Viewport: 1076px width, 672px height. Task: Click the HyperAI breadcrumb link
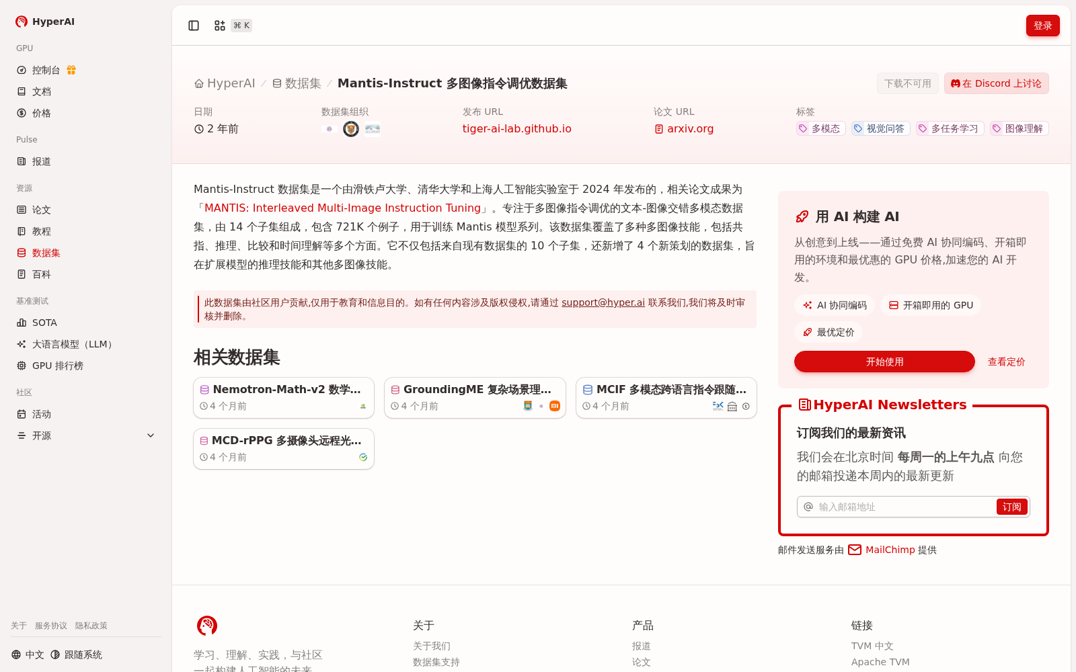[x=225, y=83]
